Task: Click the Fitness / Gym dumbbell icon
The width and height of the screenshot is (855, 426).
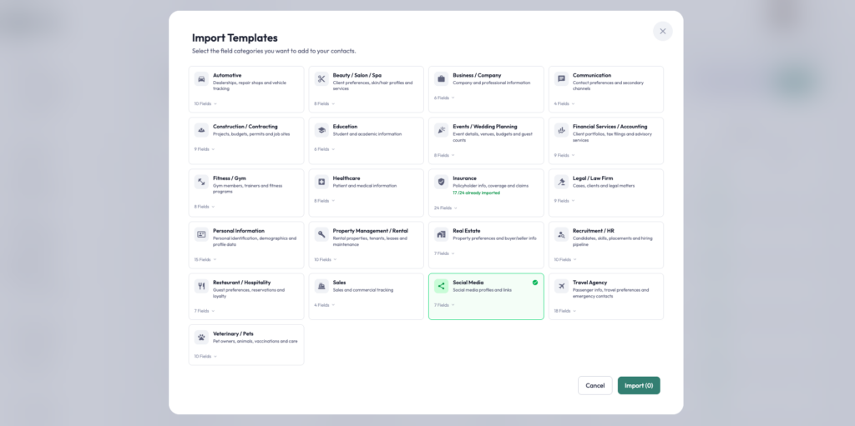Action: pyautogui.click(x=201, y=182)
